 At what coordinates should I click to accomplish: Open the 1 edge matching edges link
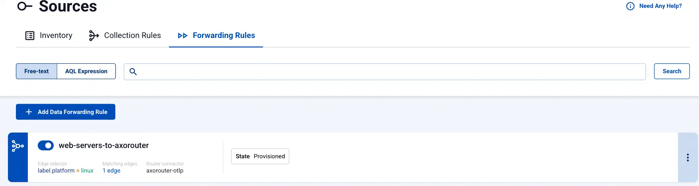click(x=111, y=171)
